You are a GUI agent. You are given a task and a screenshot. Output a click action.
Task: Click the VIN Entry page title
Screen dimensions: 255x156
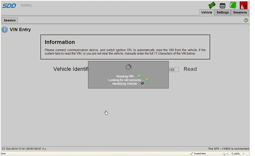(x=20, y=30)
